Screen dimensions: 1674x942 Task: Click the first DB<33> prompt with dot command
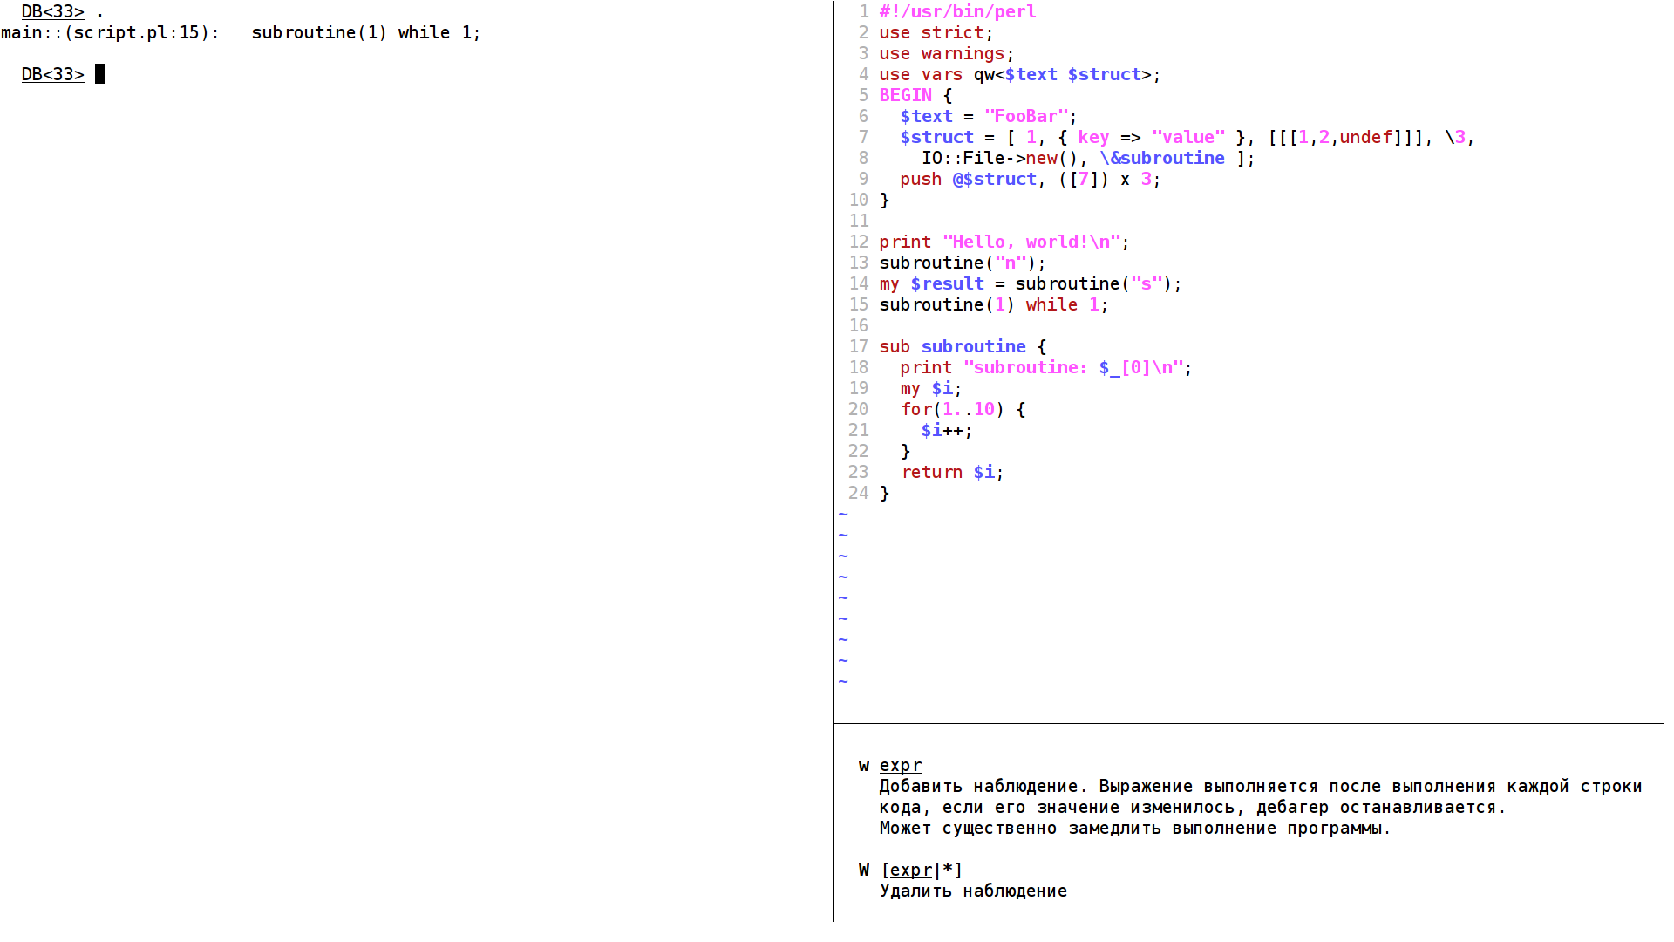tap(63, 11)
